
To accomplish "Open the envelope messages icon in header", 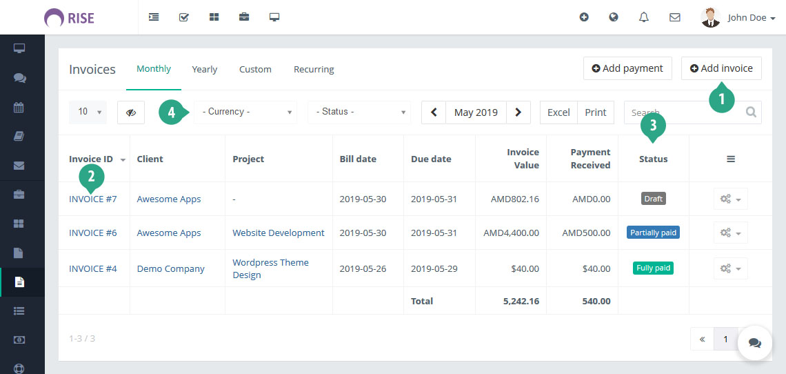I will [675, 17].
